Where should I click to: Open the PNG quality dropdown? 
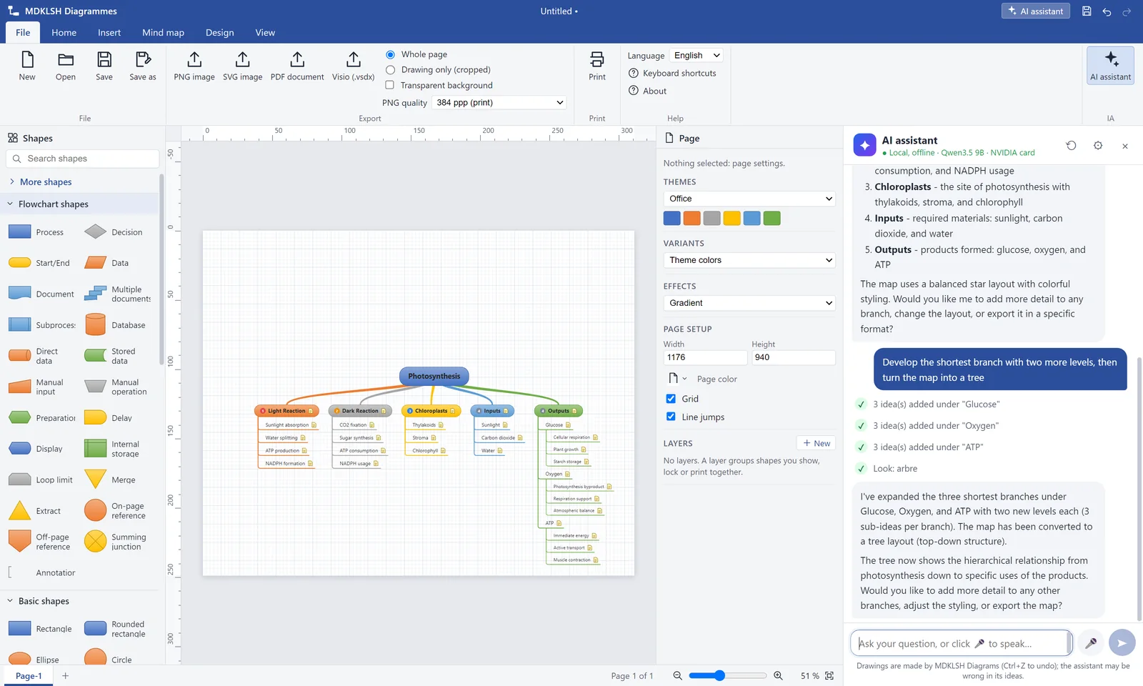tap(499, 102)
